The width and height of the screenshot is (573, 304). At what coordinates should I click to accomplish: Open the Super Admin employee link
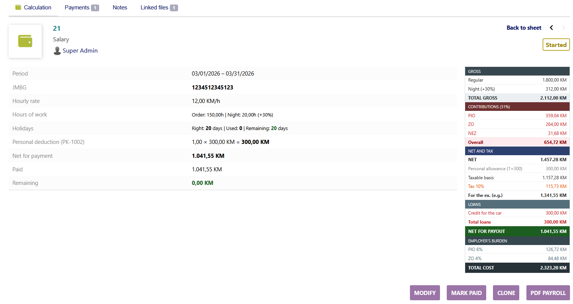click(x=80, y=51)
